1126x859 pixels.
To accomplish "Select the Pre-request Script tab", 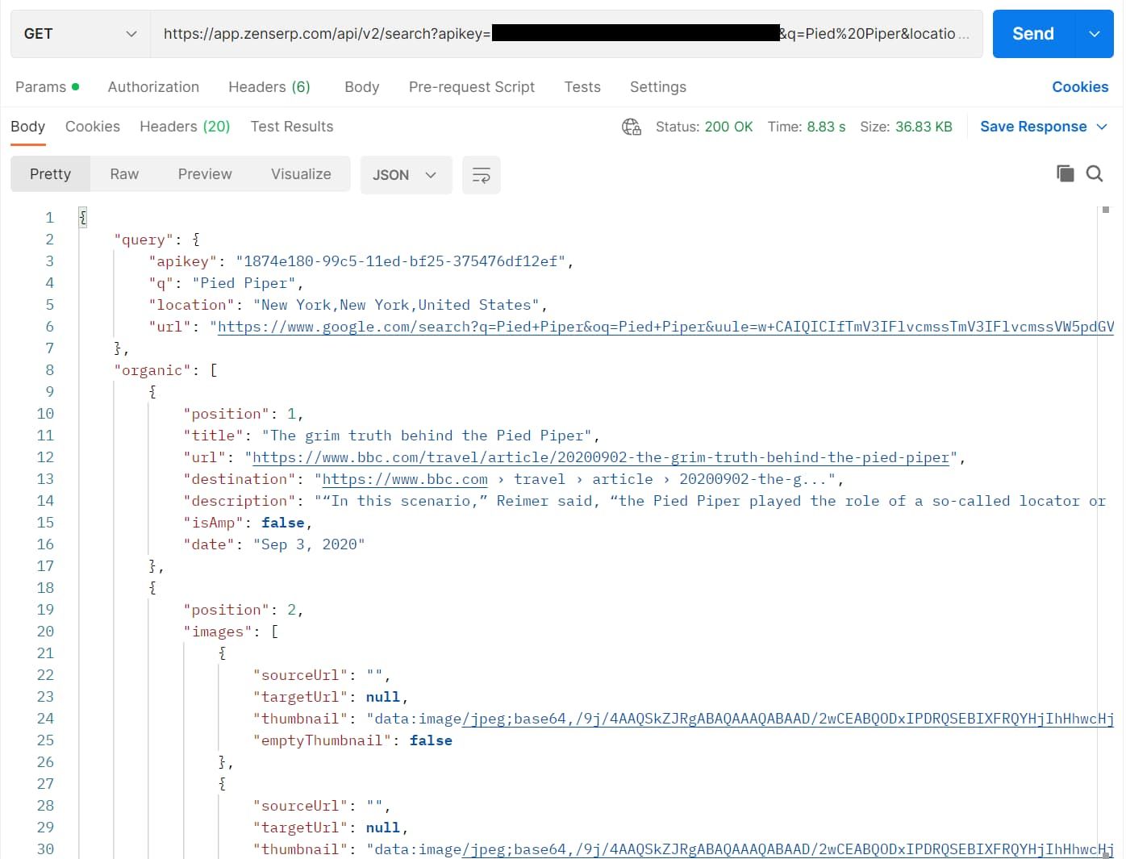I will [472, 87].
